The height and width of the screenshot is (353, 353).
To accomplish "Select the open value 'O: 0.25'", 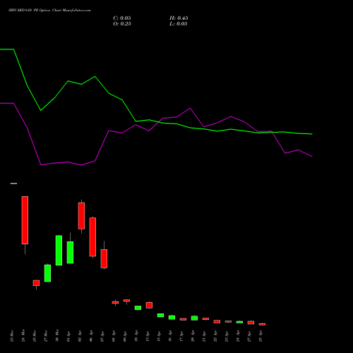I will [x=122, y=24].
